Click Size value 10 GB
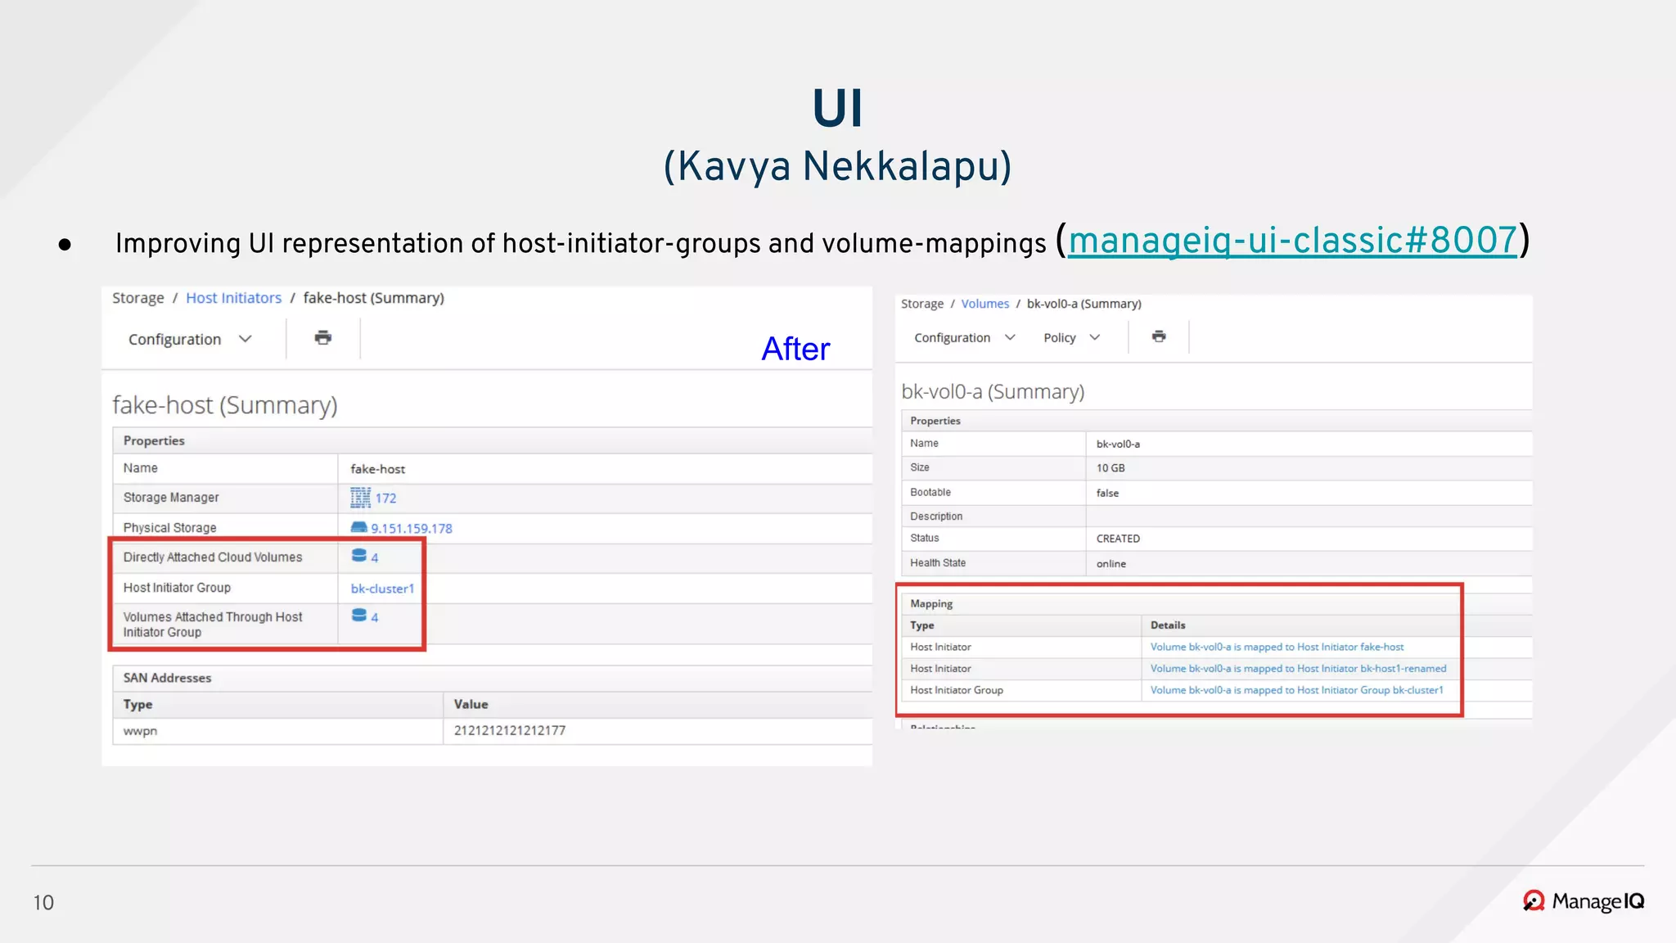 coord(1111,468)
